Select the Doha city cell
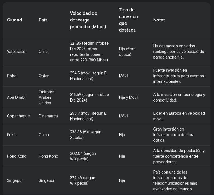The image size is (214, 195). click(12, 76)
